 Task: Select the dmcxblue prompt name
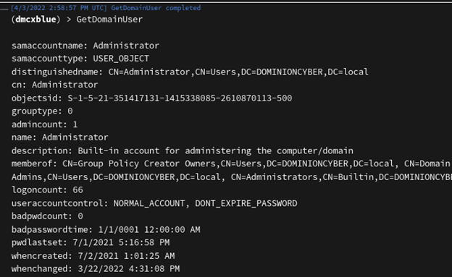click(x=35, y=20)
